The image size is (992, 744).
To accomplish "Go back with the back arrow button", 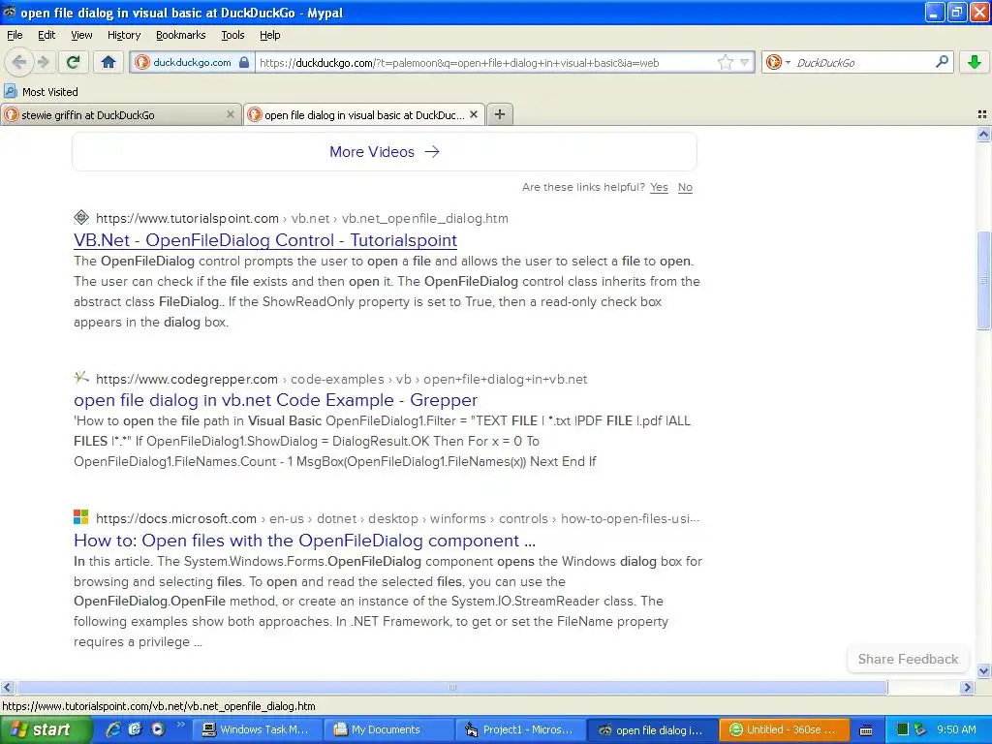I will pos(19,62).
